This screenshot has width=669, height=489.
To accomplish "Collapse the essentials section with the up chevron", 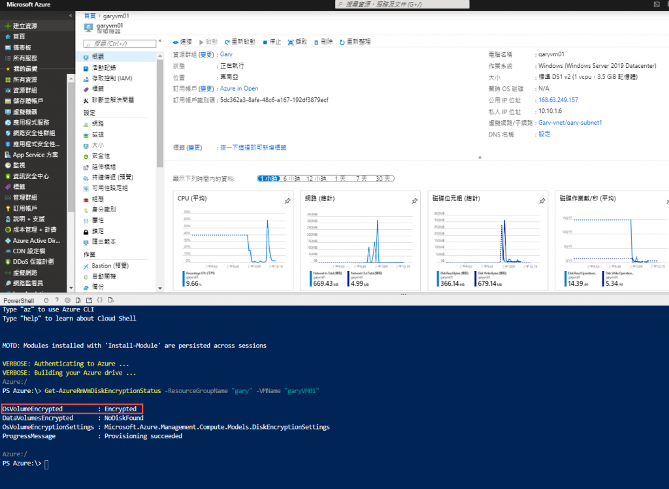I will pos(480,157).
